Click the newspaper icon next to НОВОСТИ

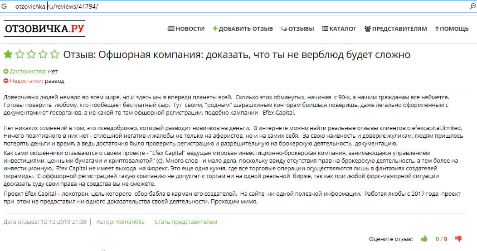pos(171,29)
